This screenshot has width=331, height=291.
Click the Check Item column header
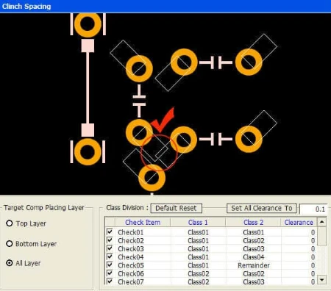coord(143,223)
